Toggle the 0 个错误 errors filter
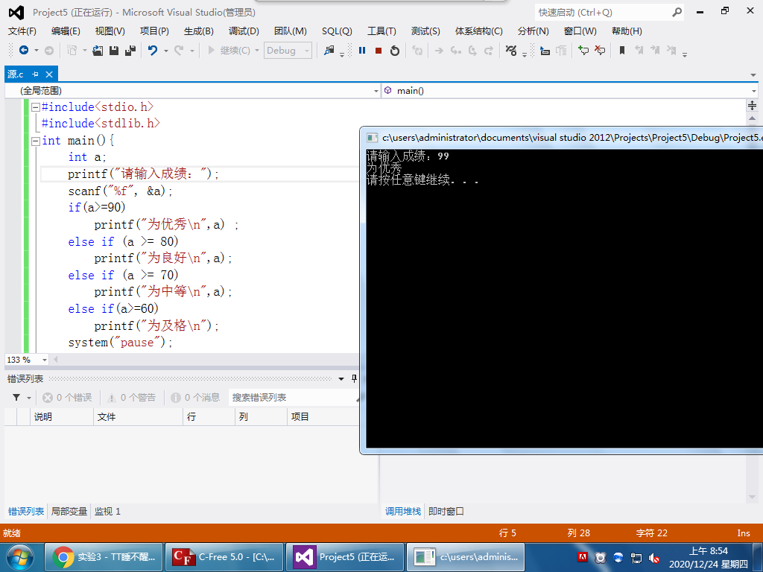 click(x=66, y=398)
